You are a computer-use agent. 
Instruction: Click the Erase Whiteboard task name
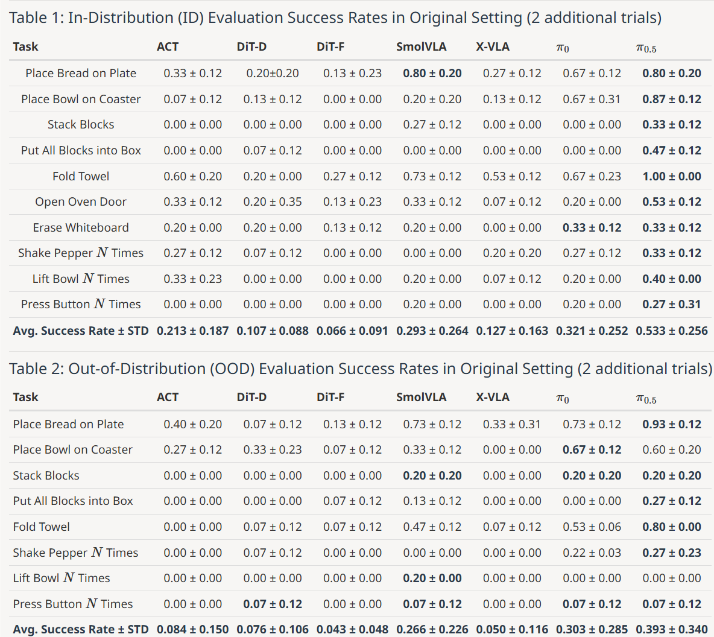pyautogui.click(x=81, y=227)
